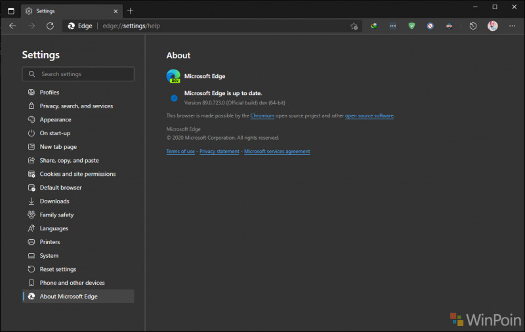
Task: Click the copyright 2020 Microsoft Corporation text
Action: coord(222,138)
